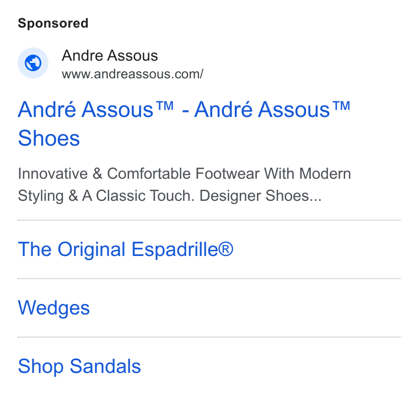
Task: Open The Original Espadrille® sitelink
Action: click(126, 249)
